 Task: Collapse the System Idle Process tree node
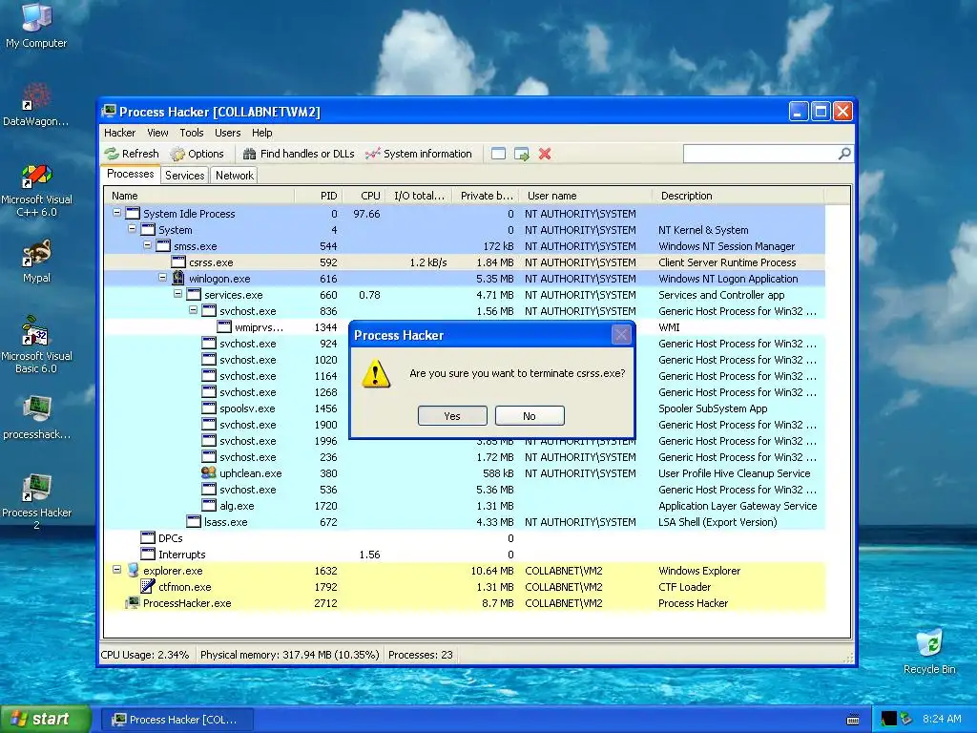[x=116, y=213]
